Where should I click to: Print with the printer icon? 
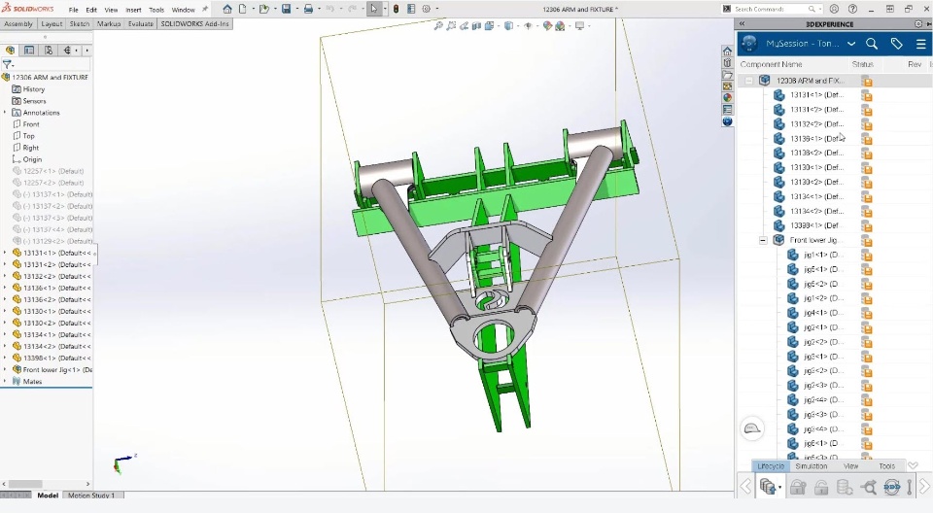tap(308, 9)
